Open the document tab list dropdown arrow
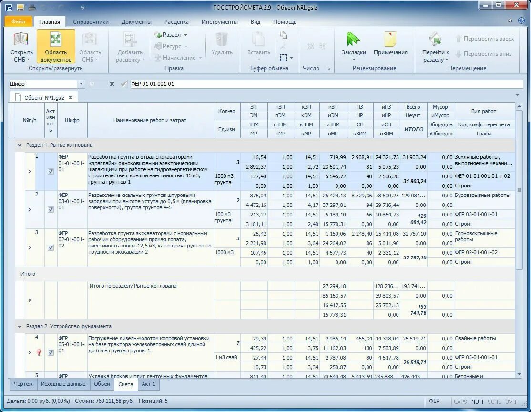Image resolution: width=531 pixels, height=412 pixels. 517,95
